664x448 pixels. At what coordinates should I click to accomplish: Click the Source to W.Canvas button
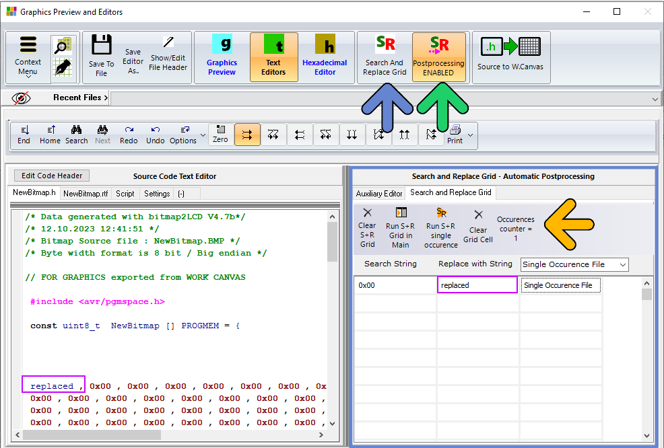510,57
